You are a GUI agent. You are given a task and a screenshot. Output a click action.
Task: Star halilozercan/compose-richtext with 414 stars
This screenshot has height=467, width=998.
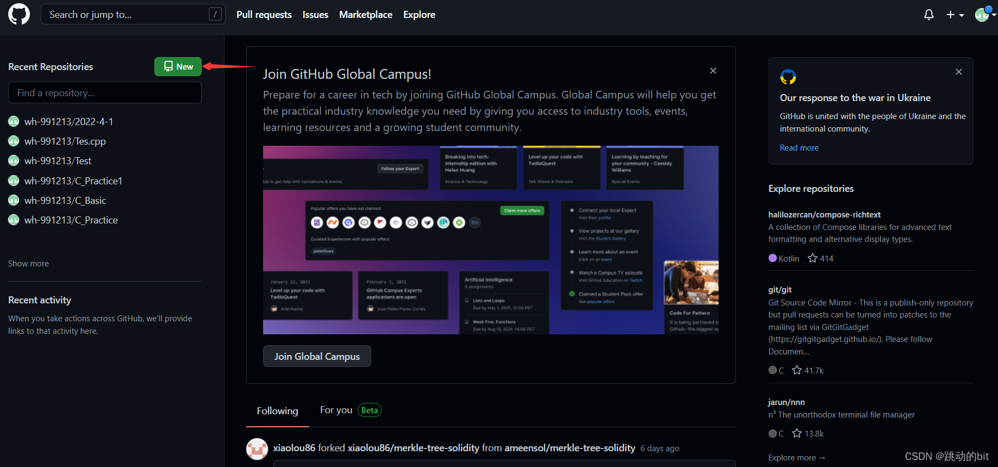coord(820,258)
